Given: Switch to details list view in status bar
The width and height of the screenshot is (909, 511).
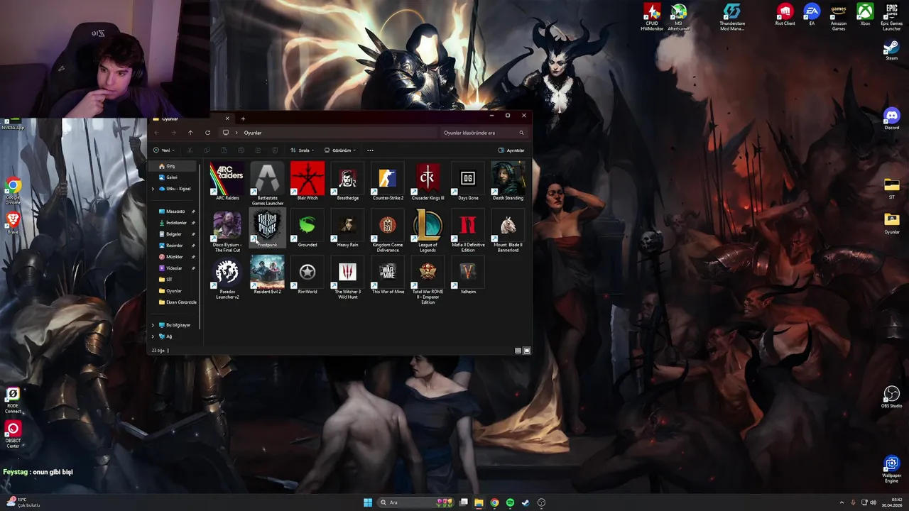Looking at the screenshot, I should pos(518,351).
